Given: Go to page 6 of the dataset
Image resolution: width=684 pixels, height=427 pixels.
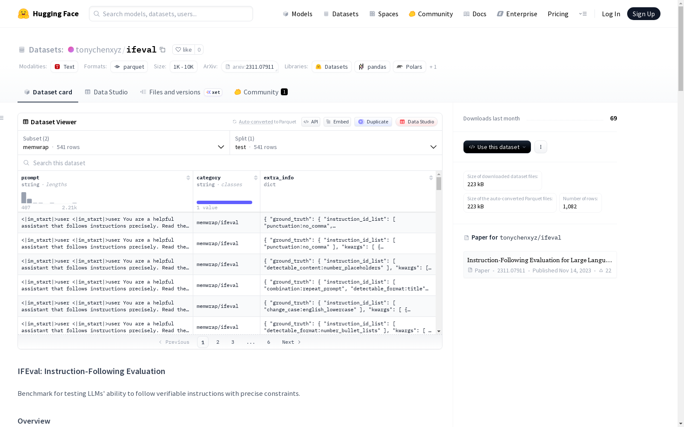Looking at the screenshot, I should point(268,342).
